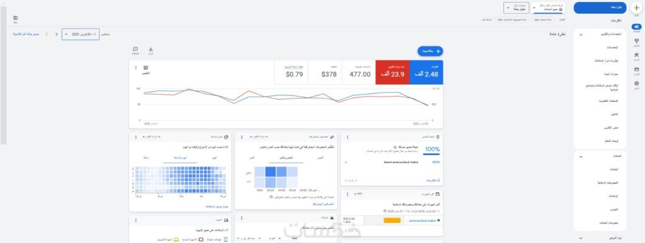This screenshot has width=645, height=243.
Task: Click help icon beside optimization score title
Action: 396,147
